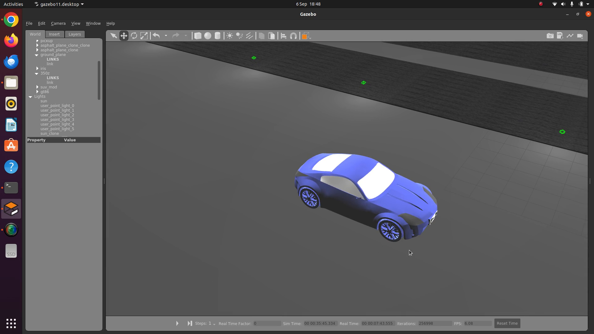Select the Translate mode tool
Viewport: 594px width, 334px height.
point(124,36)
